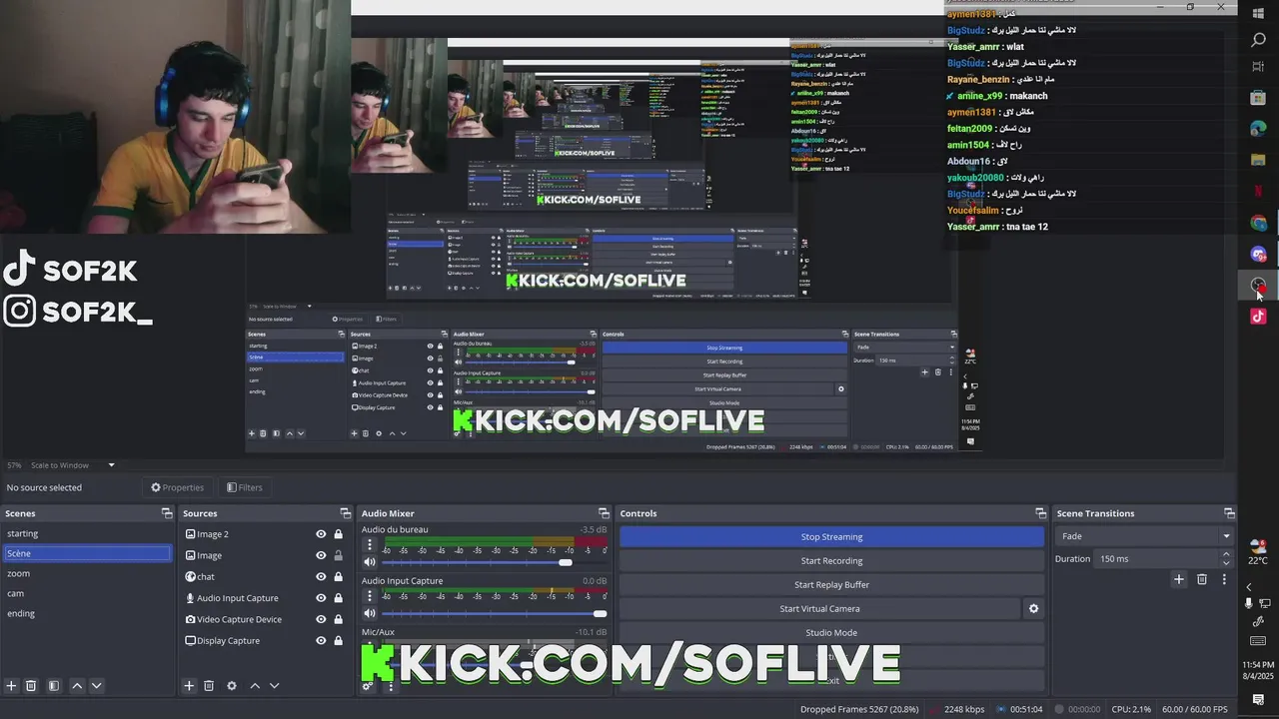Mute Audio Input Capture speaker
The image size is (1279, 719).
(370, 613)
